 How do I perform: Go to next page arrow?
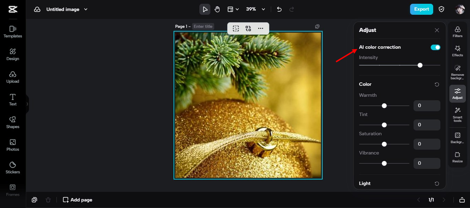tap(444, 200)
